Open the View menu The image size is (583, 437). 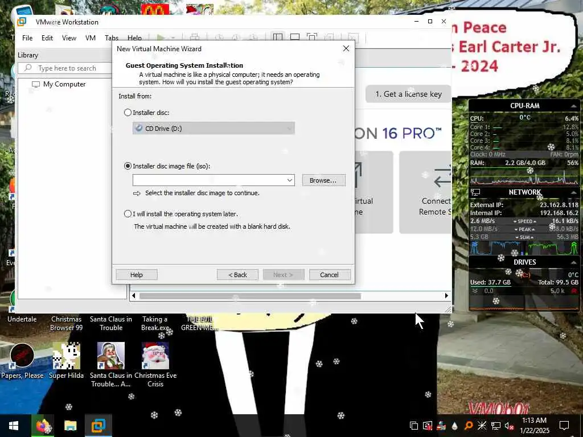[69, 38]
